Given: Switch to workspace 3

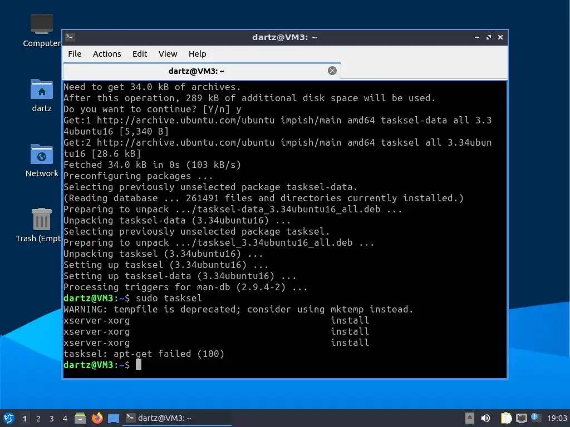Looking at the screenshot, I should tap(52, 419).
